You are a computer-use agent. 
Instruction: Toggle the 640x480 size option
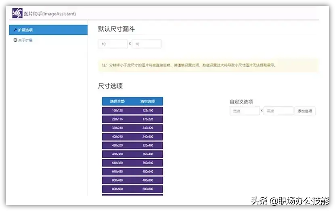click(117, 172)
